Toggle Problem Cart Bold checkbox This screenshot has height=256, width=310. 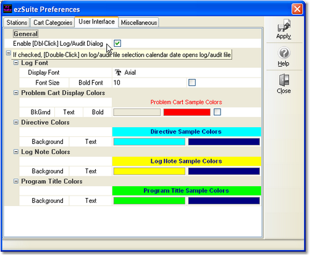[x=217, y=112]
